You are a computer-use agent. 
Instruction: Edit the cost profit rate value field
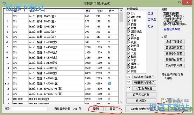pyautogui.click(x=129, y=77)
